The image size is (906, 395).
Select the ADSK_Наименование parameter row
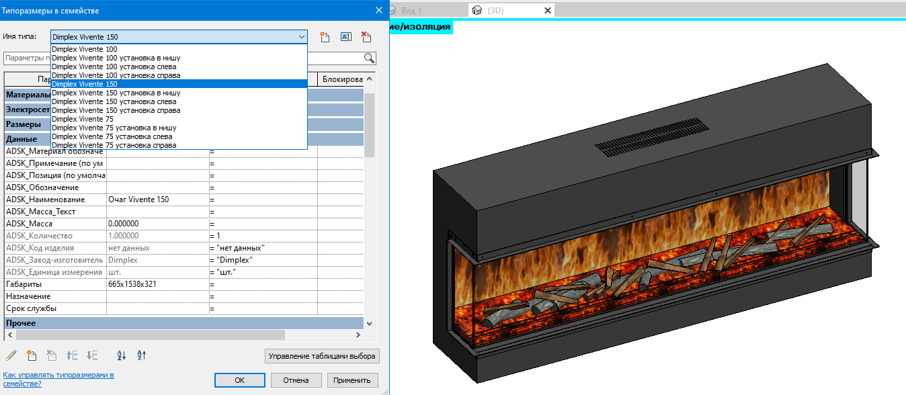tap(184, 200)
